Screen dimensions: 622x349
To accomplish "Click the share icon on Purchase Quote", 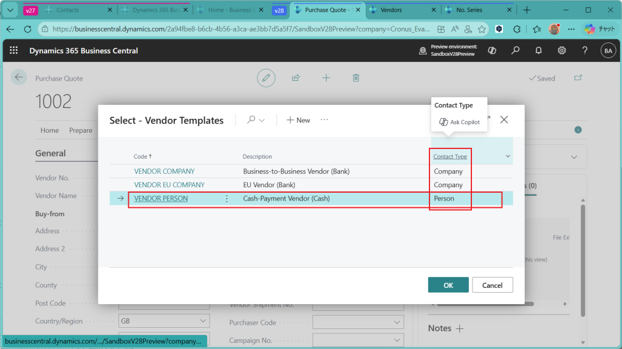I will click(296, 78).
